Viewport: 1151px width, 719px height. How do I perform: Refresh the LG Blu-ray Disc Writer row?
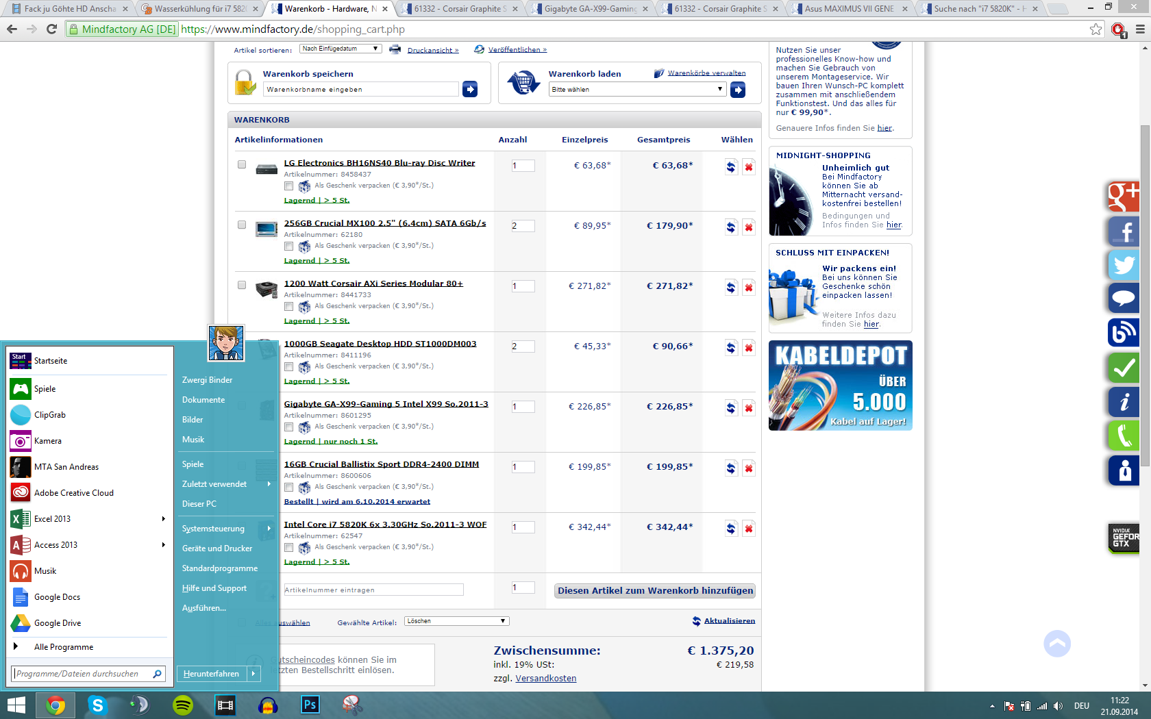tap(731, 167)
